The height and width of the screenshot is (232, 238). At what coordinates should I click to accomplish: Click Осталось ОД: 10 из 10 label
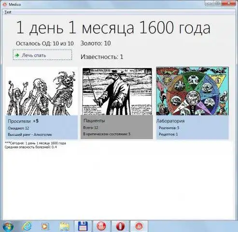click(45, 43)
